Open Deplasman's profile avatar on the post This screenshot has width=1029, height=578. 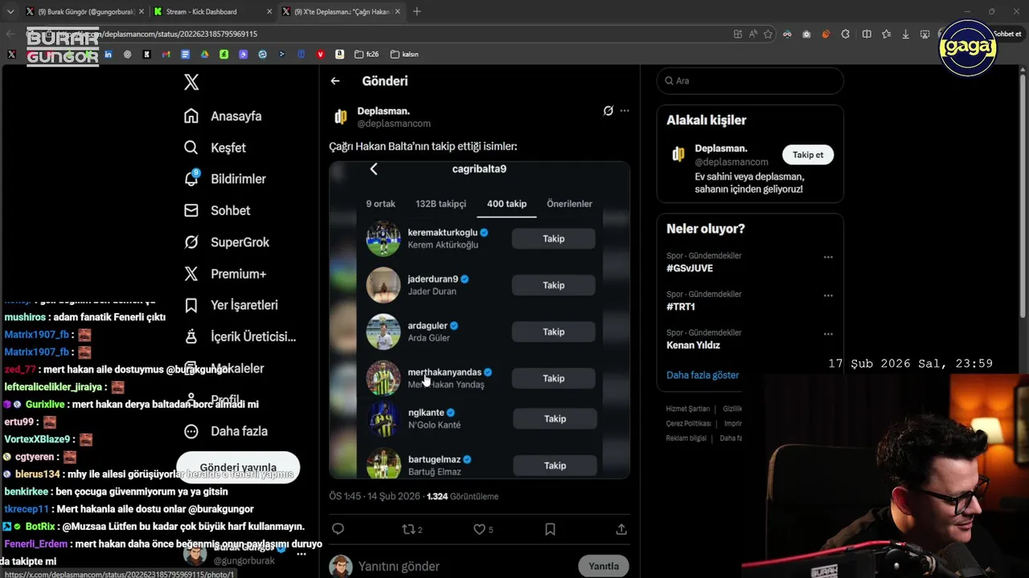[x=341, y=117]
